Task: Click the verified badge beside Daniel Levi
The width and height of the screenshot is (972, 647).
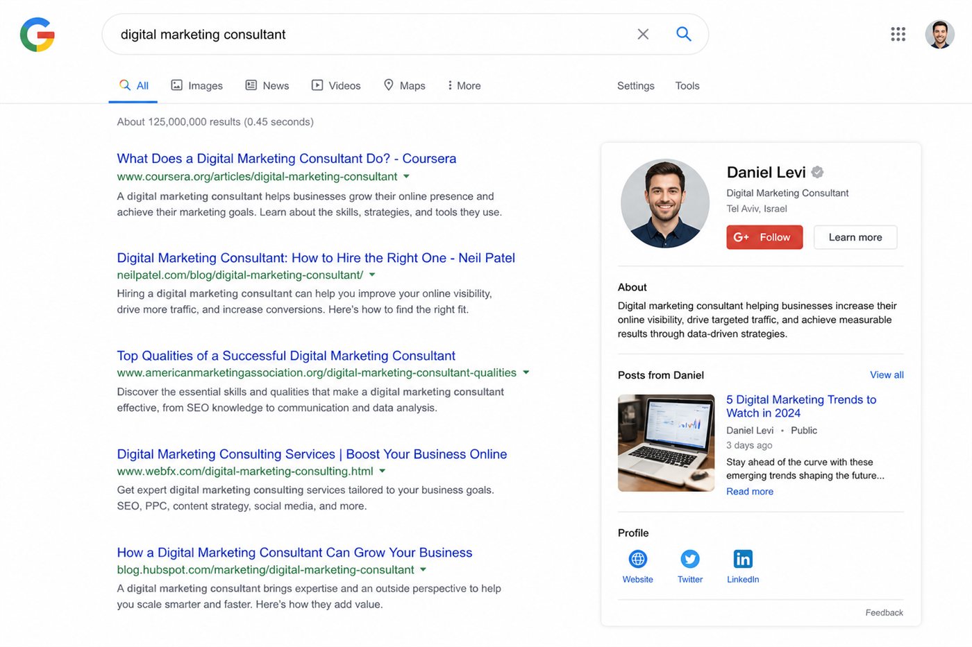Action: point(817,172)
